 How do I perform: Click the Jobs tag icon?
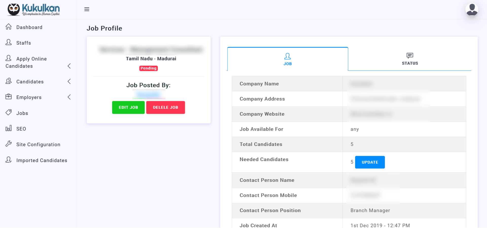click(x=9, y=113)
